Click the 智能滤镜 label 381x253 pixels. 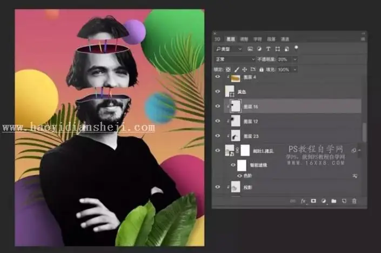tap(258, 165)
